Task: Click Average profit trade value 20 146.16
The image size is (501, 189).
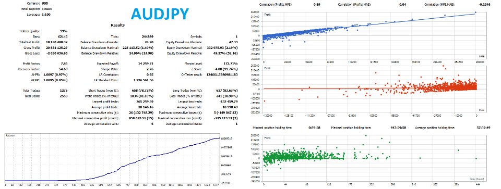Action: pos(146,107)
